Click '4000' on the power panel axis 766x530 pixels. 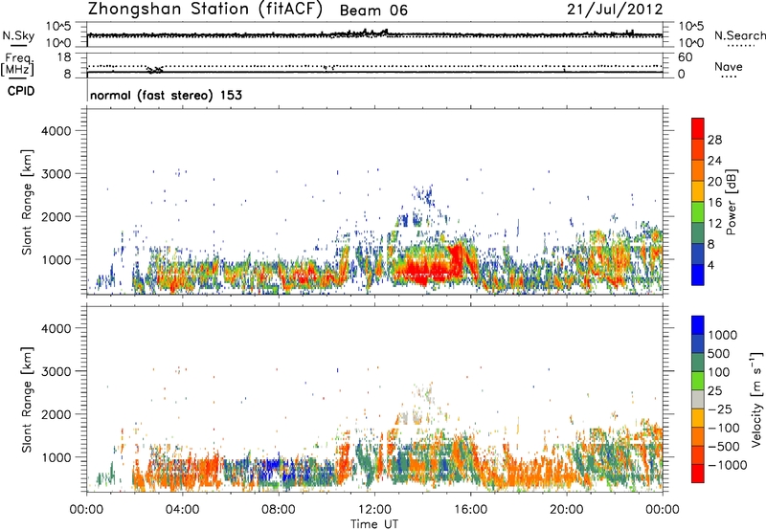tap(56, 131)
